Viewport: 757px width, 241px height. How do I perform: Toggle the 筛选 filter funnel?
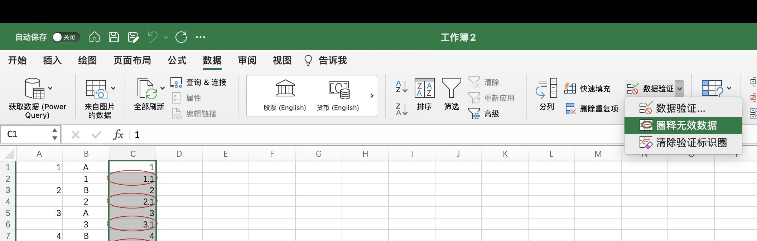pos(452,94)
